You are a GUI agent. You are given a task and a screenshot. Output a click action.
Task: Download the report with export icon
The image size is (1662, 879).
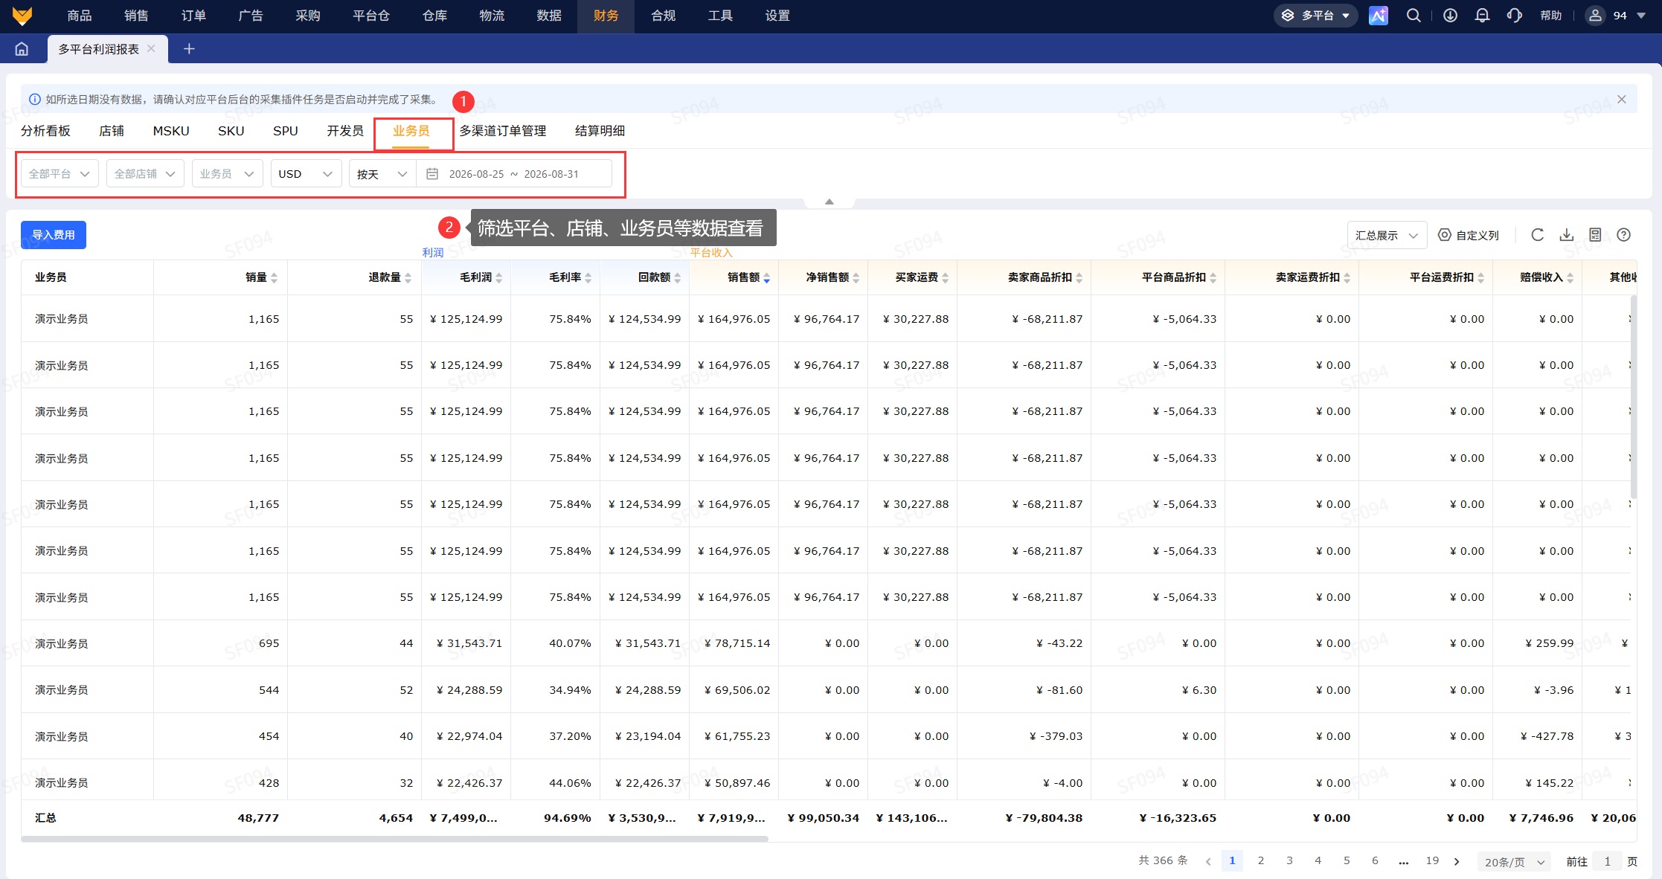(x=1567, y=235)
